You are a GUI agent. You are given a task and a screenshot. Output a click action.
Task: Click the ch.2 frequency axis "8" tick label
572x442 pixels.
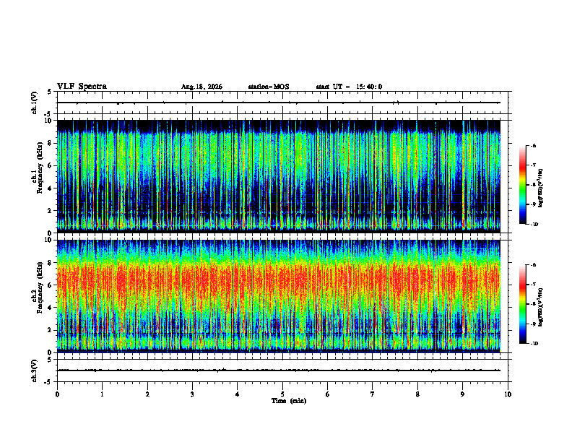pos(51,263)
